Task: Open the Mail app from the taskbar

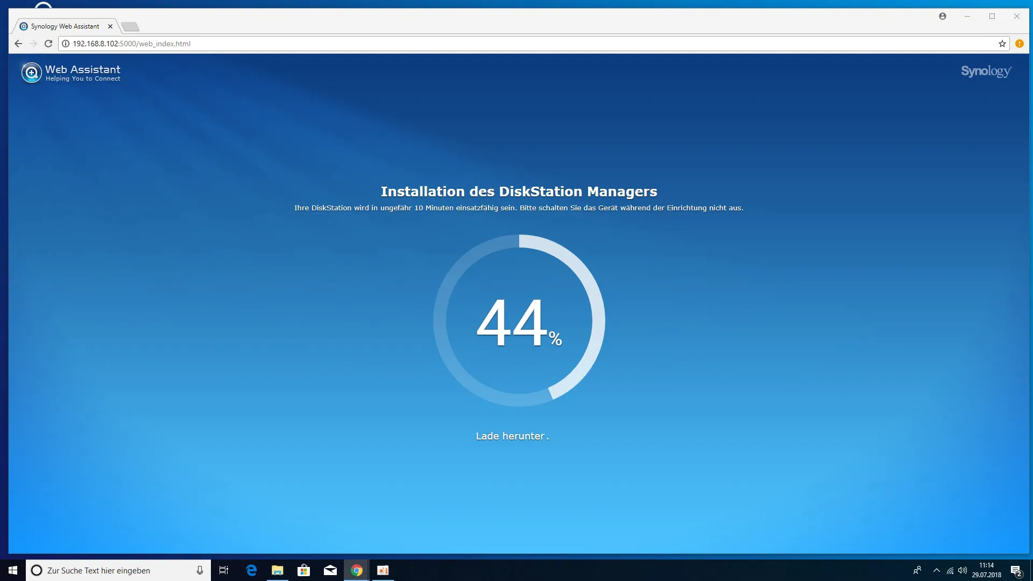Action: pos(330,570)
